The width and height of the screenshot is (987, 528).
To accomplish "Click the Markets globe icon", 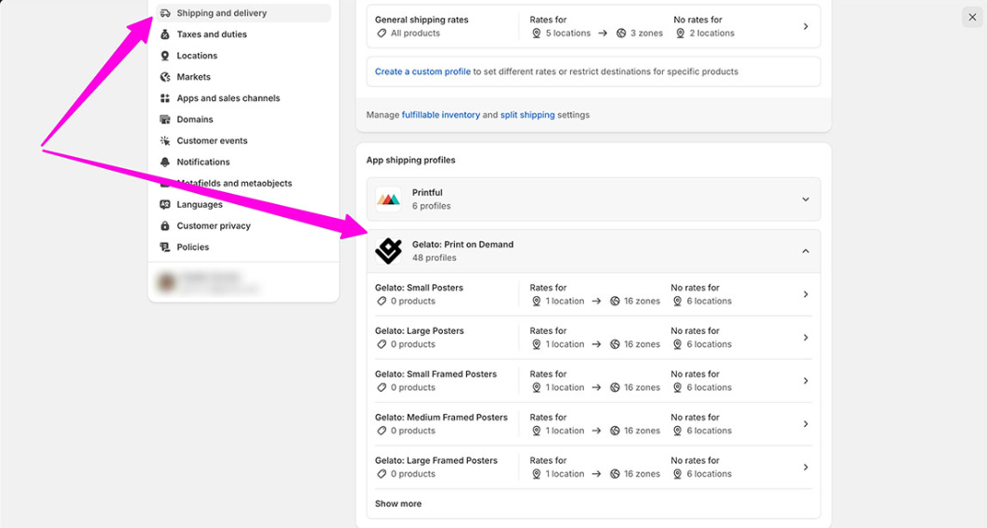I will click(165, 77).
